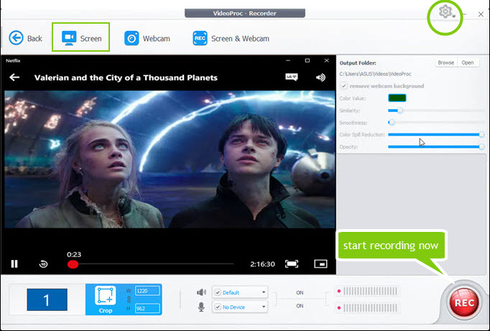Viewport: 490px width, 331px height.
Task: Toggle the No Device microphone checkbox
Action: tap(218, 307)
